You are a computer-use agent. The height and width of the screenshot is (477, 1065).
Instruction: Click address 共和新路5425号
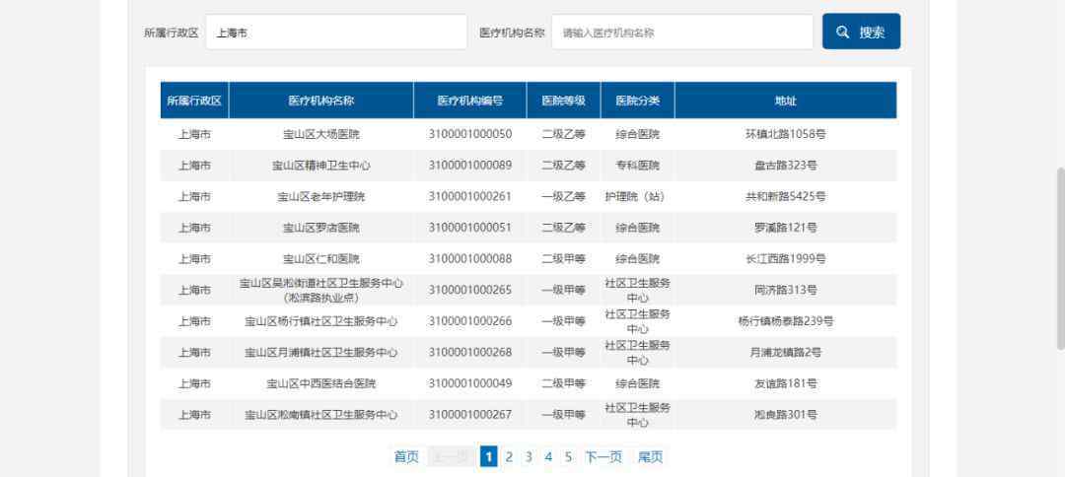coord(785,197)
